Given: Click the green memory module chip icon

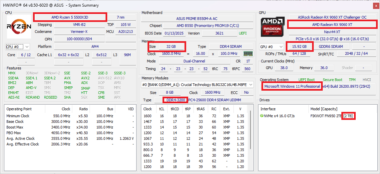Looking at the screenshot, I should [248, 54].
